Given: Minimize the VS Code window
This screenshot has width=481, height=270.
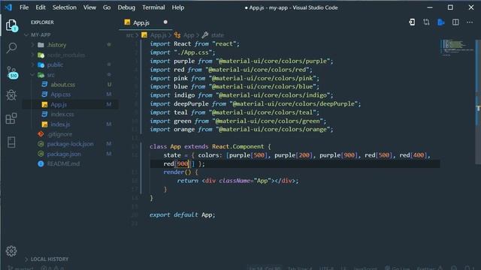Looking at the screenshot, I should [x=430, y=7].
